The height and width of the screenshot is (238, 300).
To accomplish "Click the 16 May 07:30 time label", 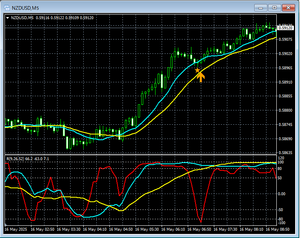I will 225,229.
